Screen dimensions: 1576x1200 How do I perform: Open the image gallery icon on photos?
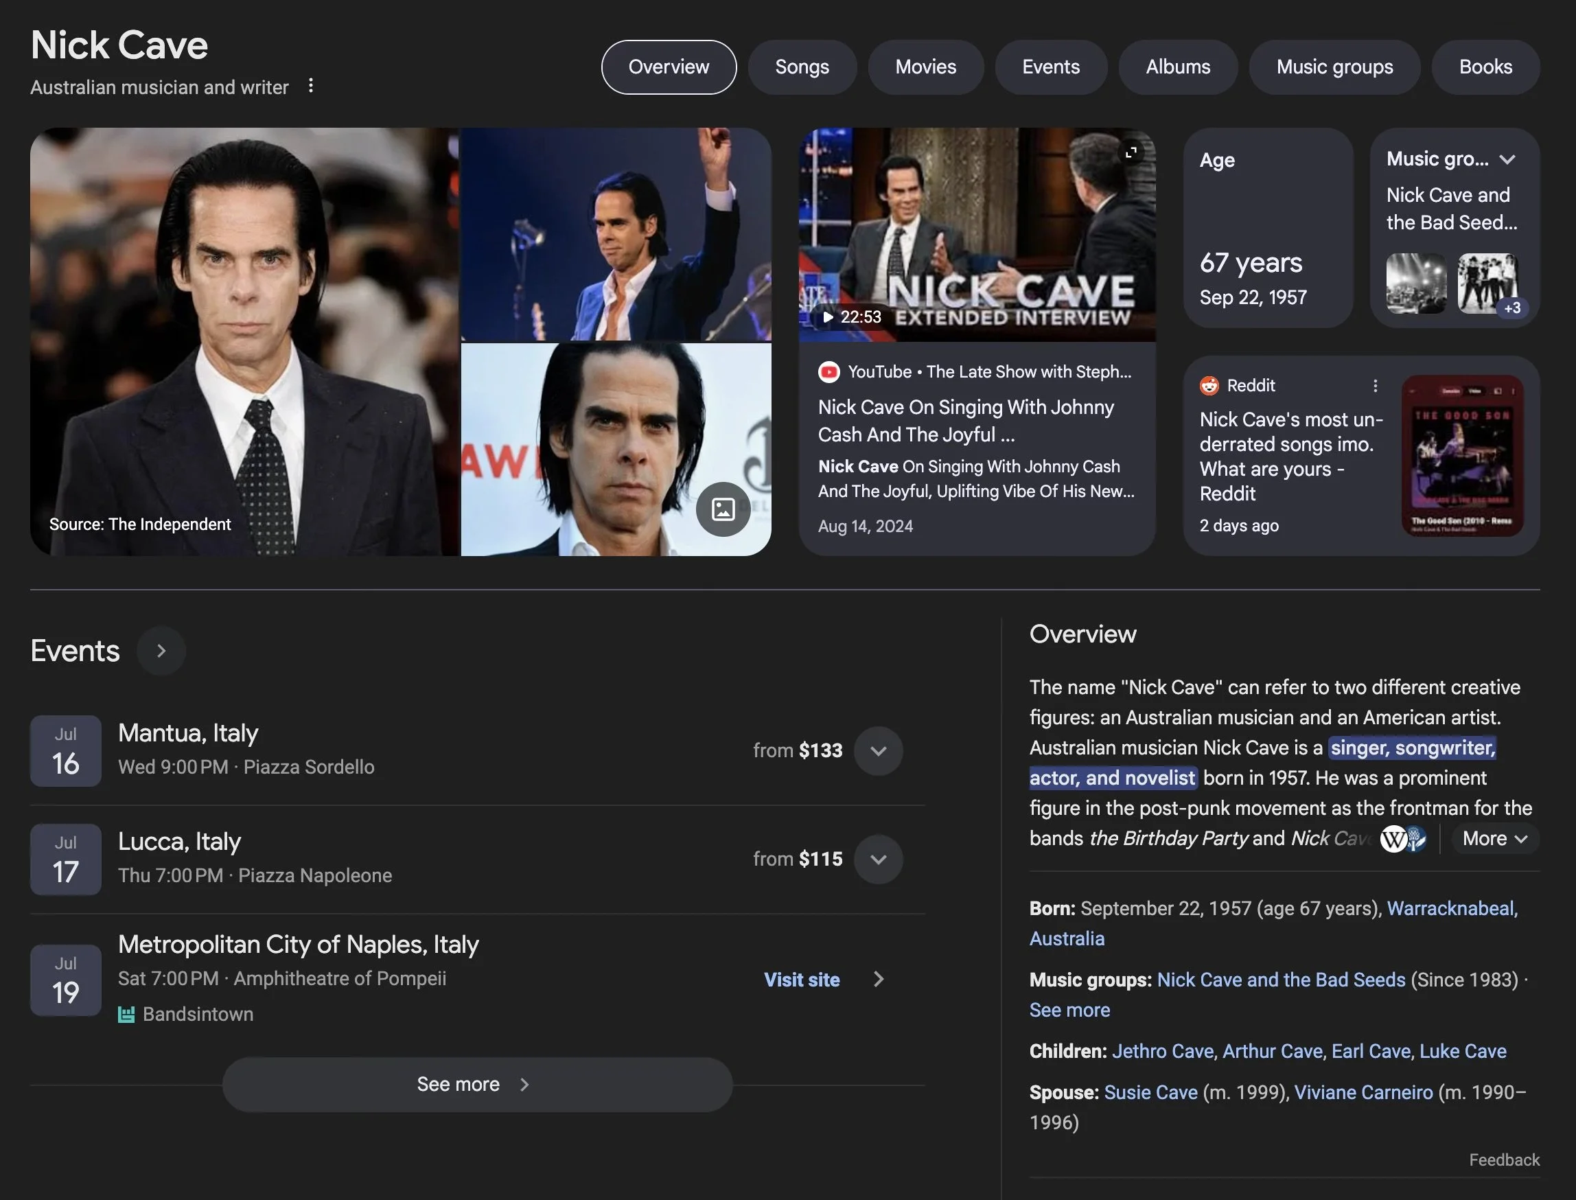(723, 509)
